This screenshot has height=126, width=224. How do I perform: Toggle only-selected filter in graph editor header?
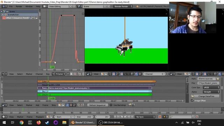pyautogui.click(x=68, y=74)
